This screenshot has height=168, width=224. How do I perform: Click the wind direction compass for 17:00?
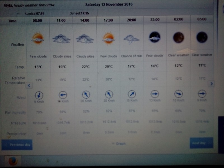point(109,94)
